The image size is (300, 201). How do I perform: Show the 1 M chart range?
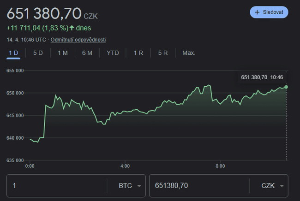click(x=62, y=53)
